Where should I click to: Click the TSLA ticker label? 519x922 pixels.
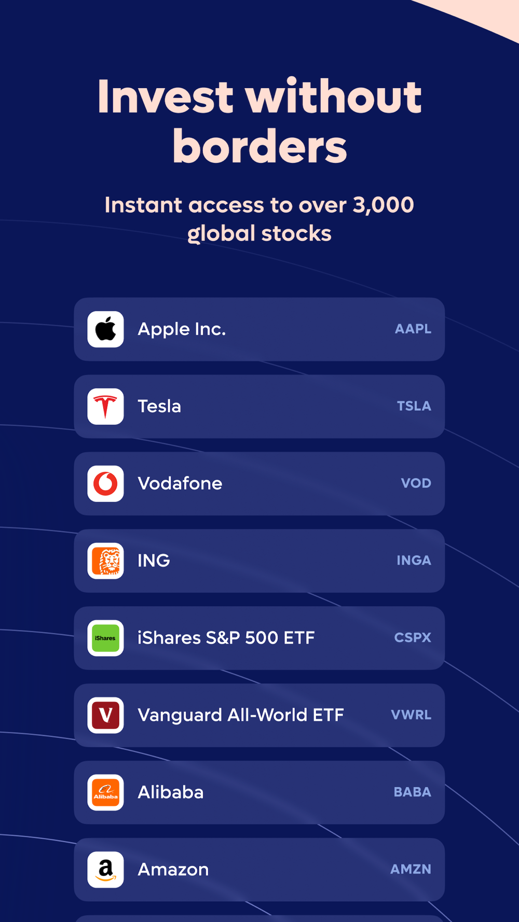click(x=414, y=406)
